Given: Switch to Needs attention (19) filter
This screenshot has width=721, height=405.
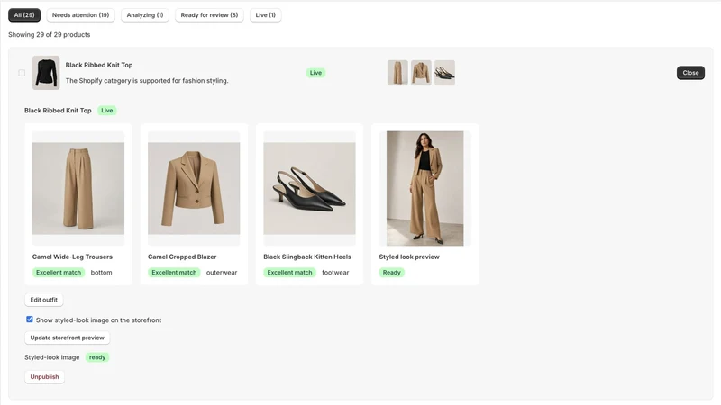Looking at the screenshot, I should (x=80, y=15).
